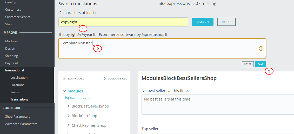294x134 pixels.
Task: Expand the BlockCartShop node
Action: pyautogui.click(x=69, y=116)
